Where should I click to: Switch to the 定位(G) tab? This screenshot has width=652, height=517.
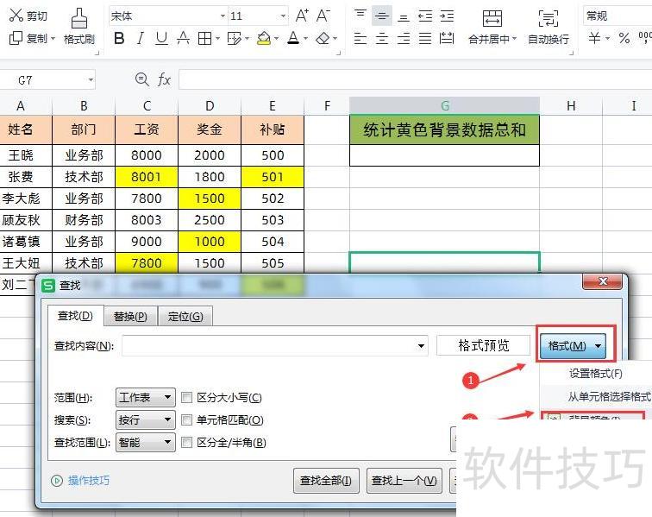pos(185,317)
